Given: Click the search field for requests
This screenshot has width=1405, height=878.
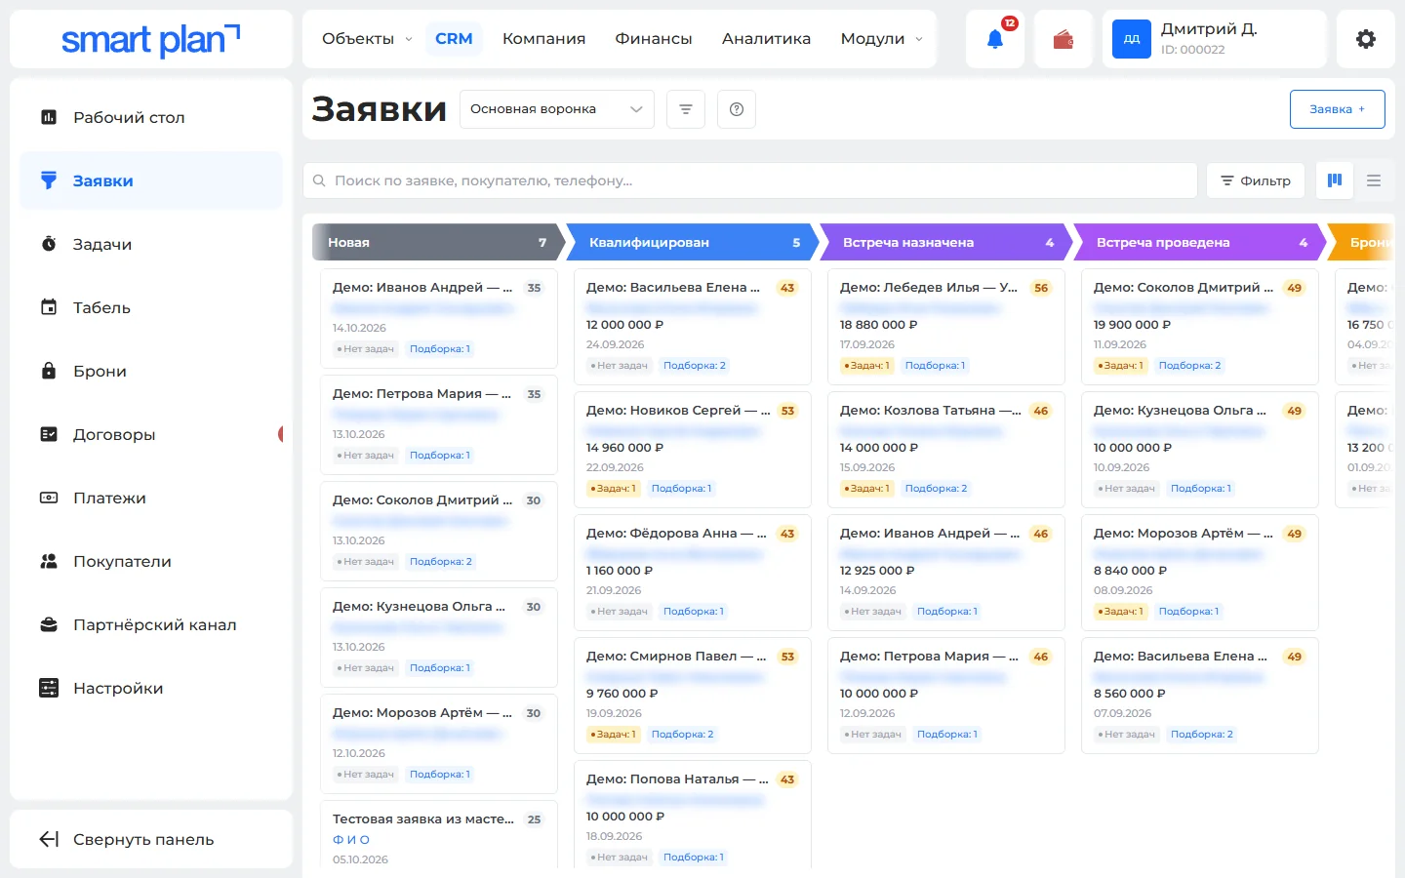Looking at the screenshot, I should point(750,180).
